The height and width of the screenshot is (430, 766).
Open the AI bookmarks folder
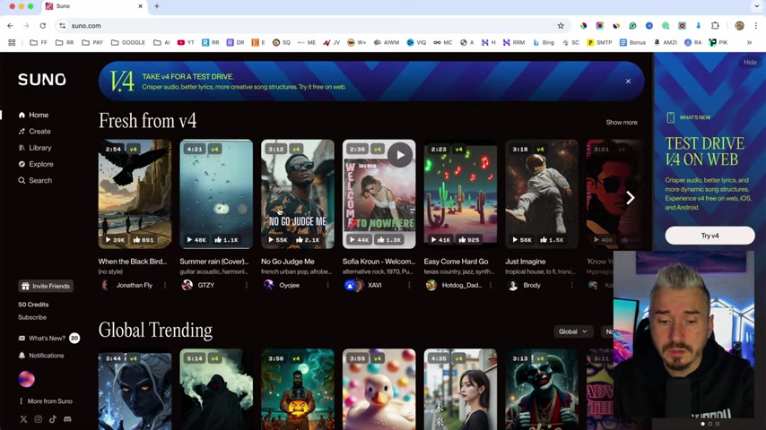coord(161,43)
